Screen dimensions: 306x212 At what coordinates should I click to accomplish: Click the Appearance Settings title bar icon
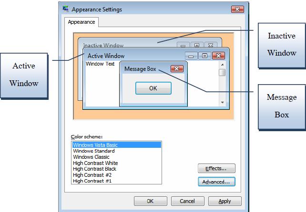(x=66, y=9)
